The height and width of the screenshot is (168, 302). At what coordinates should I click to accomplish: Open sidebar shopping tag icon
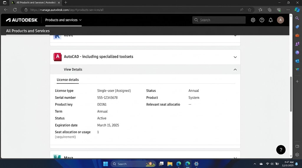[x=297, y=27]
